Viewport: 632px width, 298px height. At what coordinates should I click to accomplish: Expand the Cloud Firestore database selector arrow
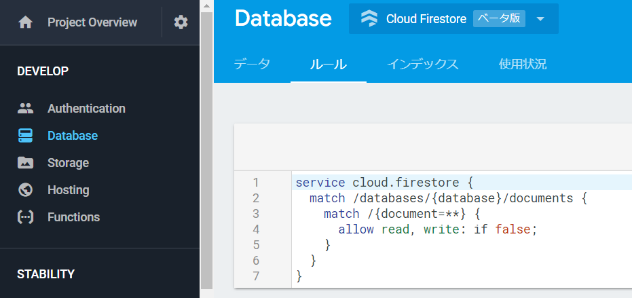[540, 19]
